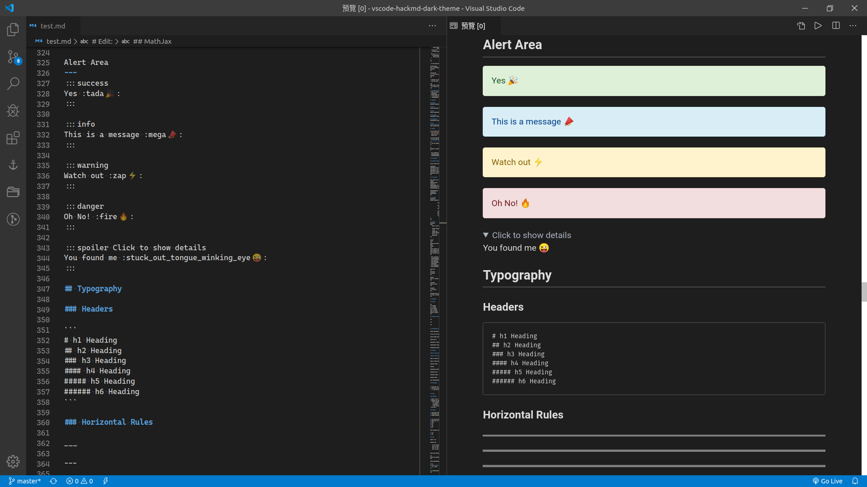Click the preview panel's run triangle icon

click(x=818, y=26)
